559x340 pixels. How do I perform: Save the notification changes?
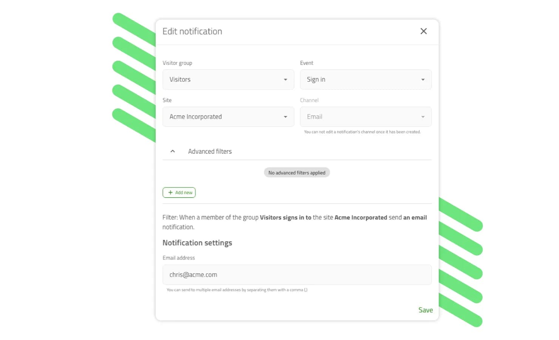[425, 310]
